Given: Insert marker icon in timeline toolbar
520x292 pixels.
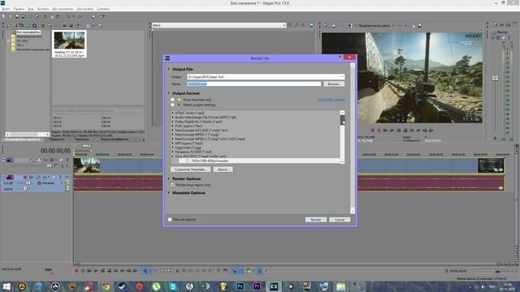Looking at the screenshot, I should 219,271.
